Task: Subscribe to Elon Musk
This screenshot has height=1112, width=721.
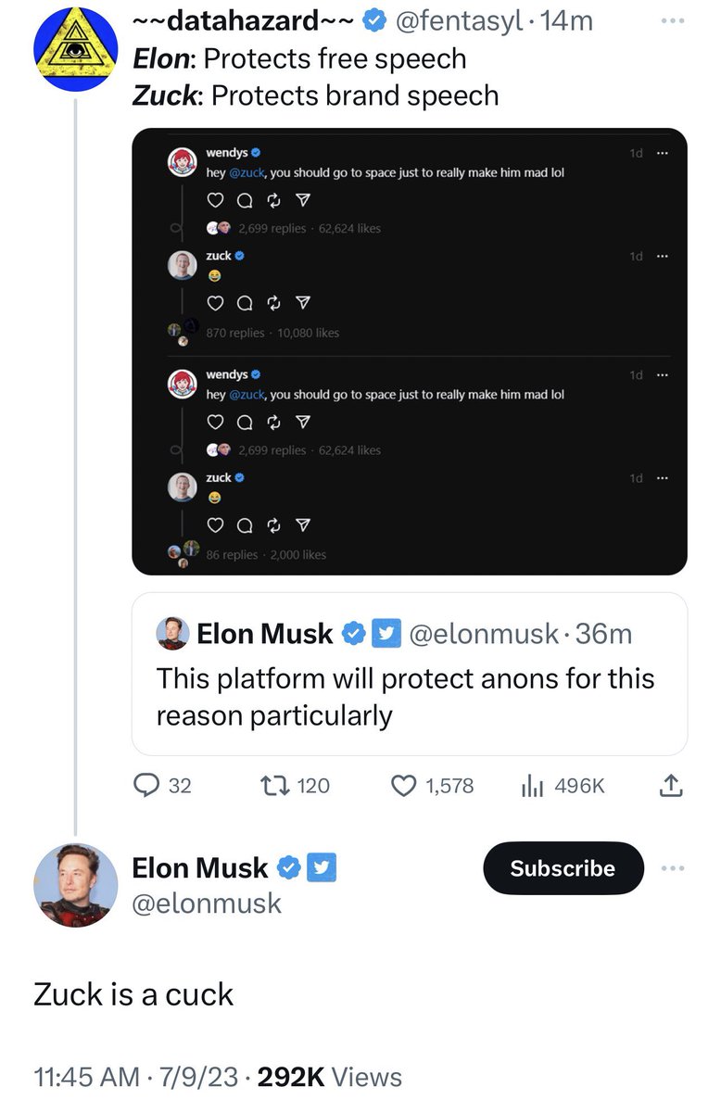Action: tap(563, 868)
